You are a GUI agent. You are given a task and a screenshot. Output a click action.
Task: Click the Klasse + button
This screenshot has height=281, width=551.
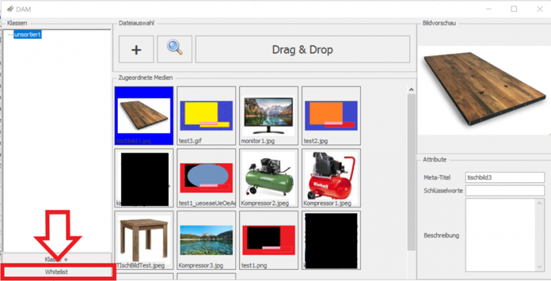coord(56,259)
